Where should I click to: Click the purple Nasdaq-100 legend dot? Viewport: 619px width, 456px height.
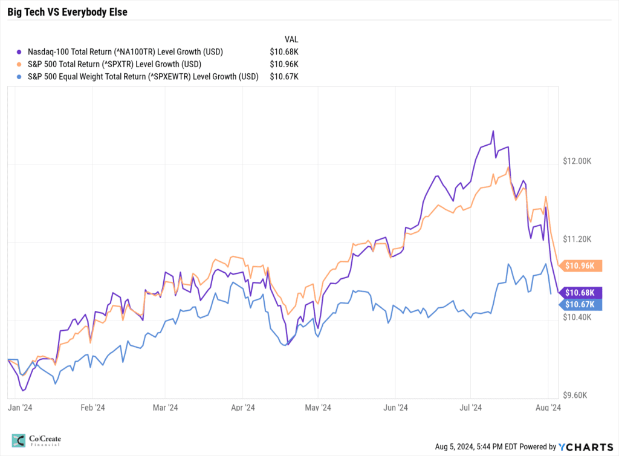[20, 51]
